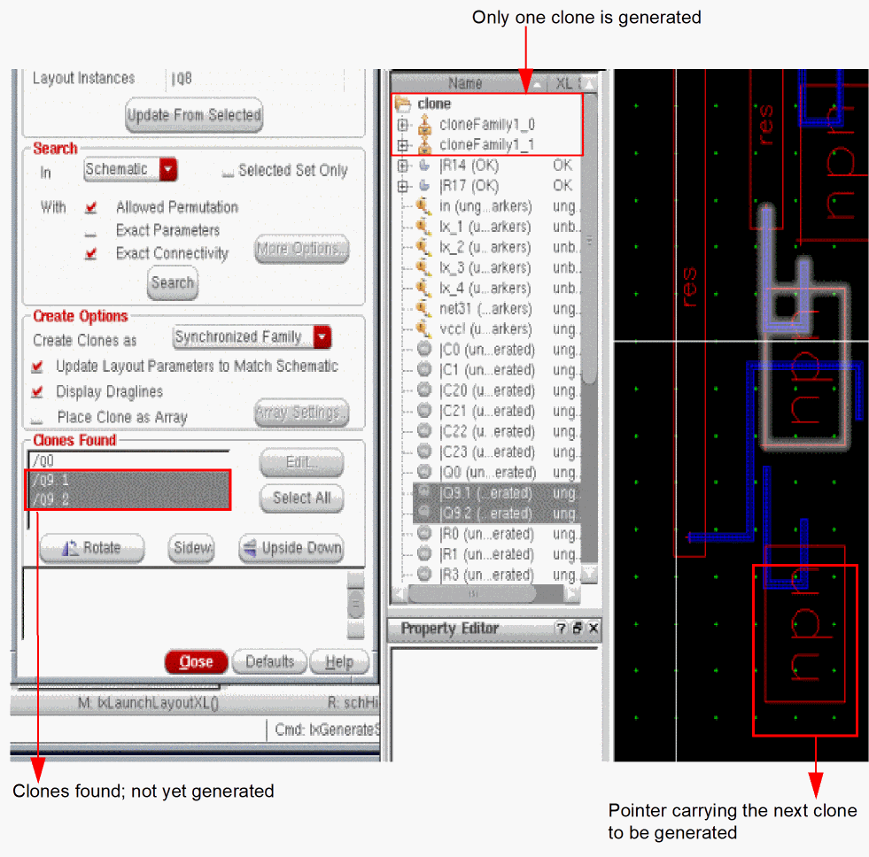Select /Q9.1 in Clones Found list

(x=128, y=480)
